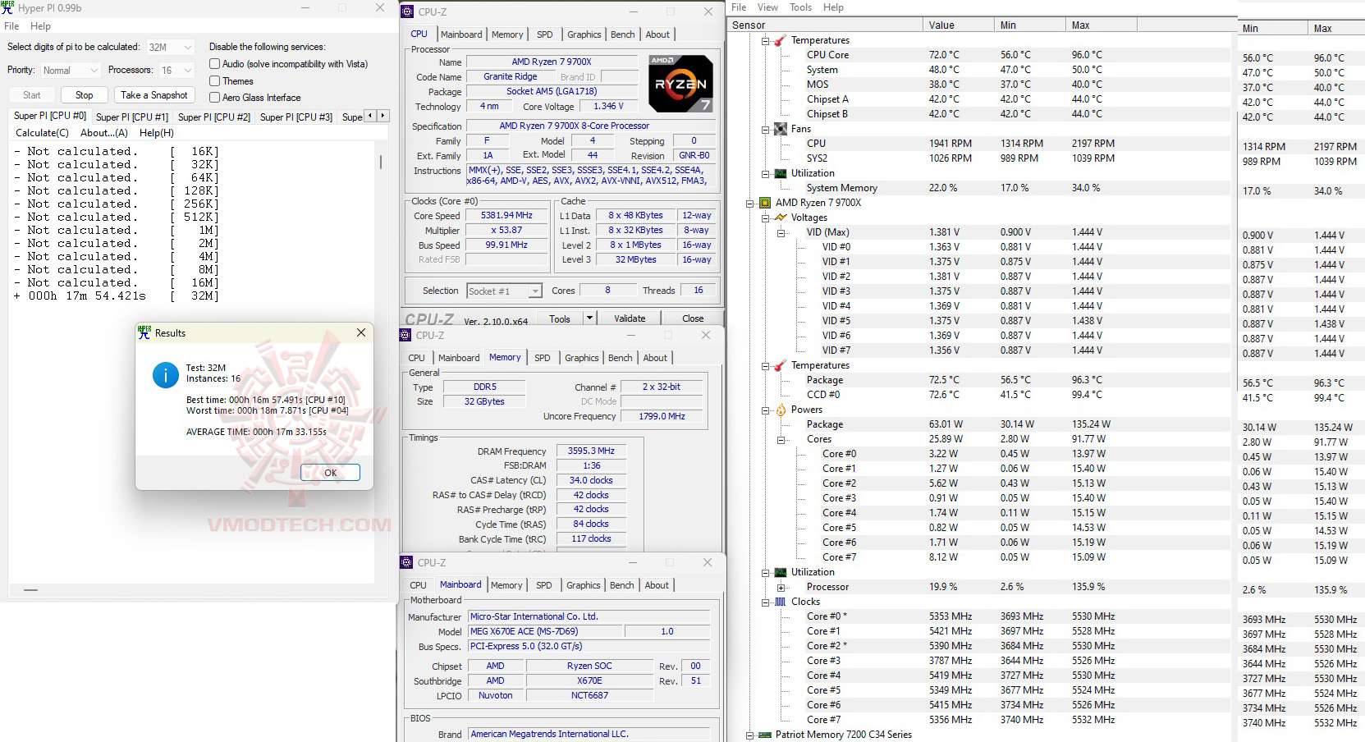1365x742 pixels.
Task: Open SPD tab in CPU-Z Memory window
Action: tap(543, 358)
